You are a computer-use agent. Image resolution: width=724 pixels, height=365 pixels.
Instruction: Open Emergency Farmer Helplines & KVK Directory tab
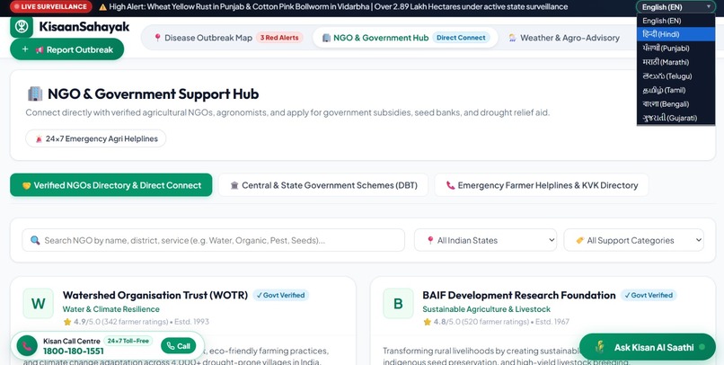[542, 185]
